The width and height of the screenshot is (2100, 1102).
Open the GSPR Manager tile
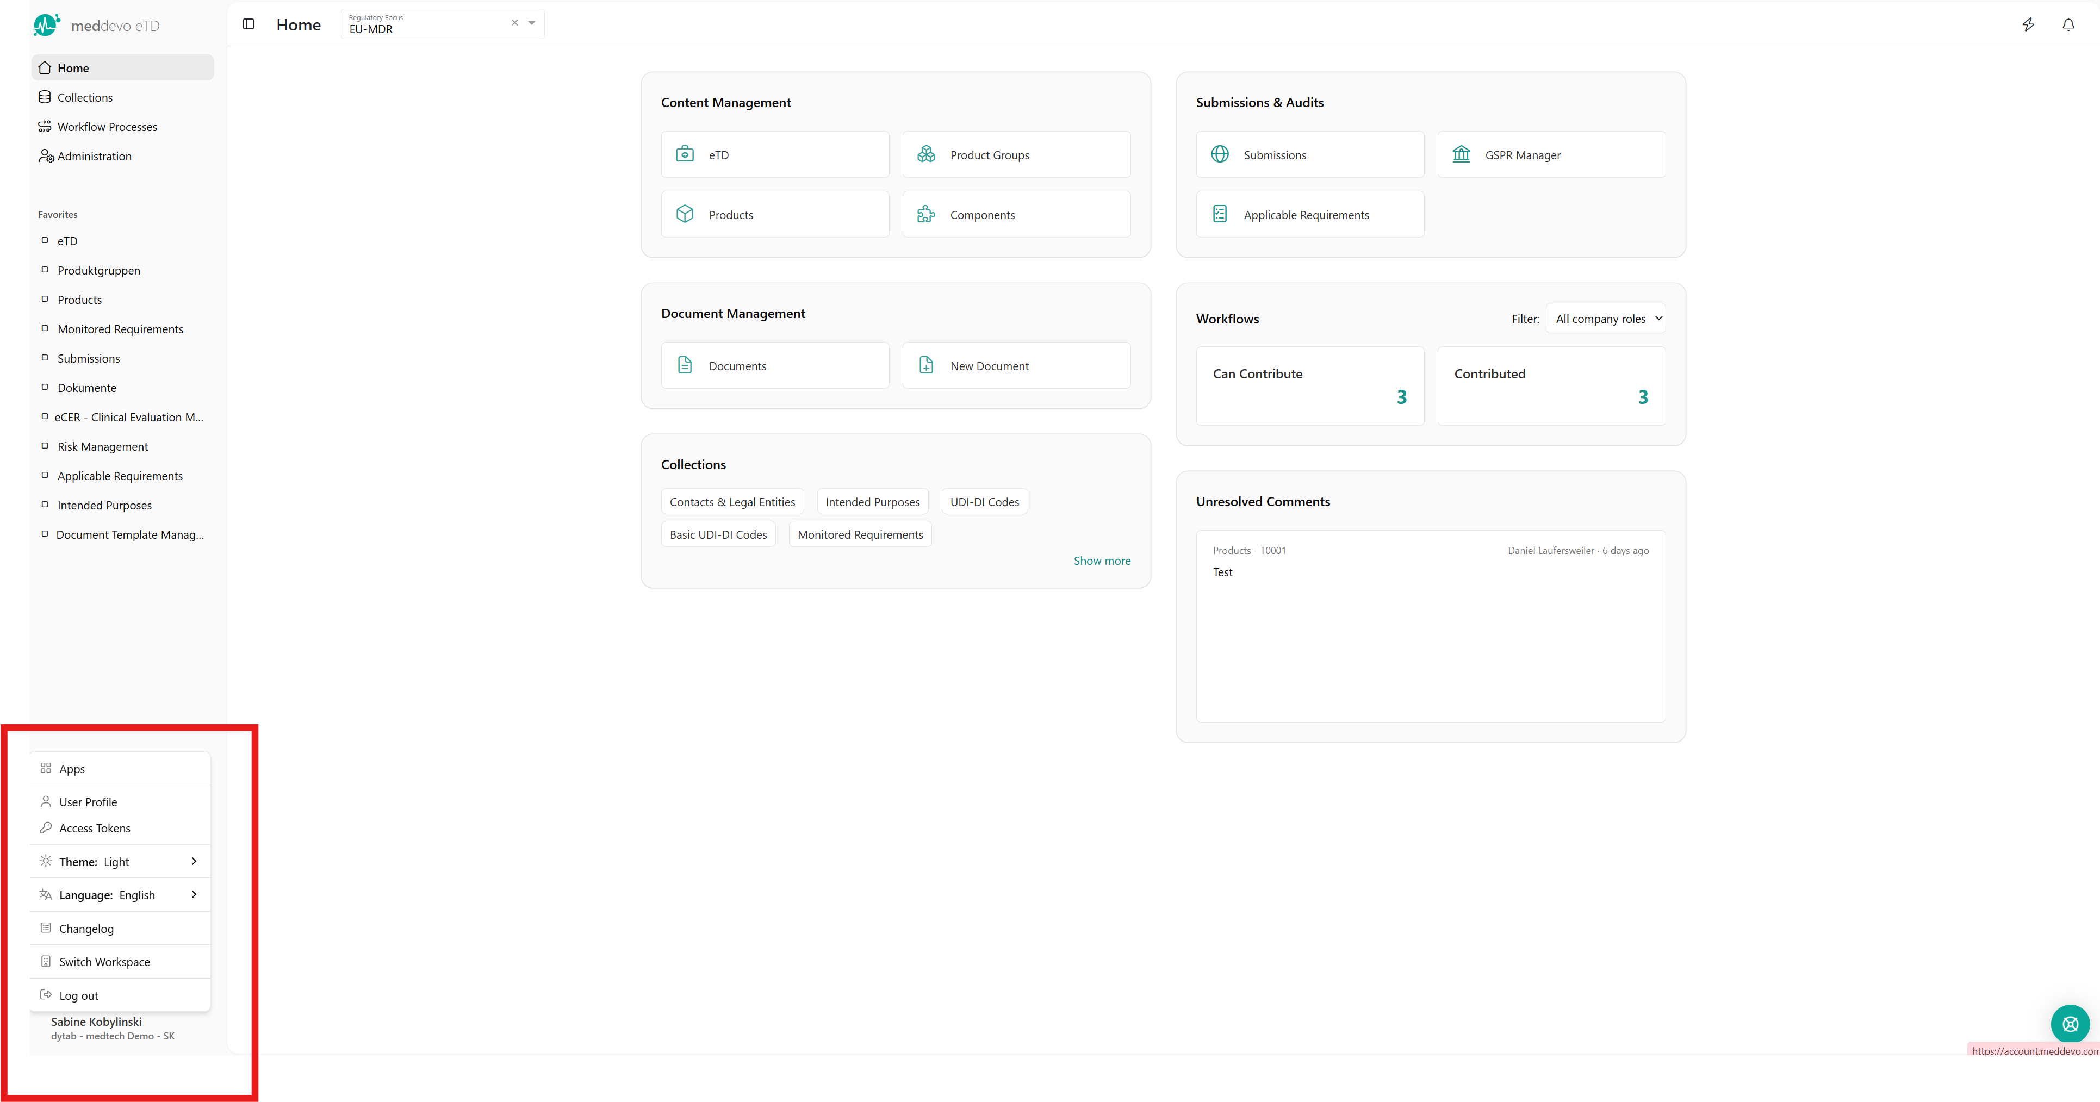point(1551,155)
